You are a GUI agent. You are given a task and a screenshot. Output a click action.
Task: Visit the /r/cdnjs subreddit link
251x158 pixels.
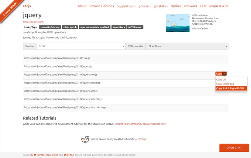click(x=142, y=139)
